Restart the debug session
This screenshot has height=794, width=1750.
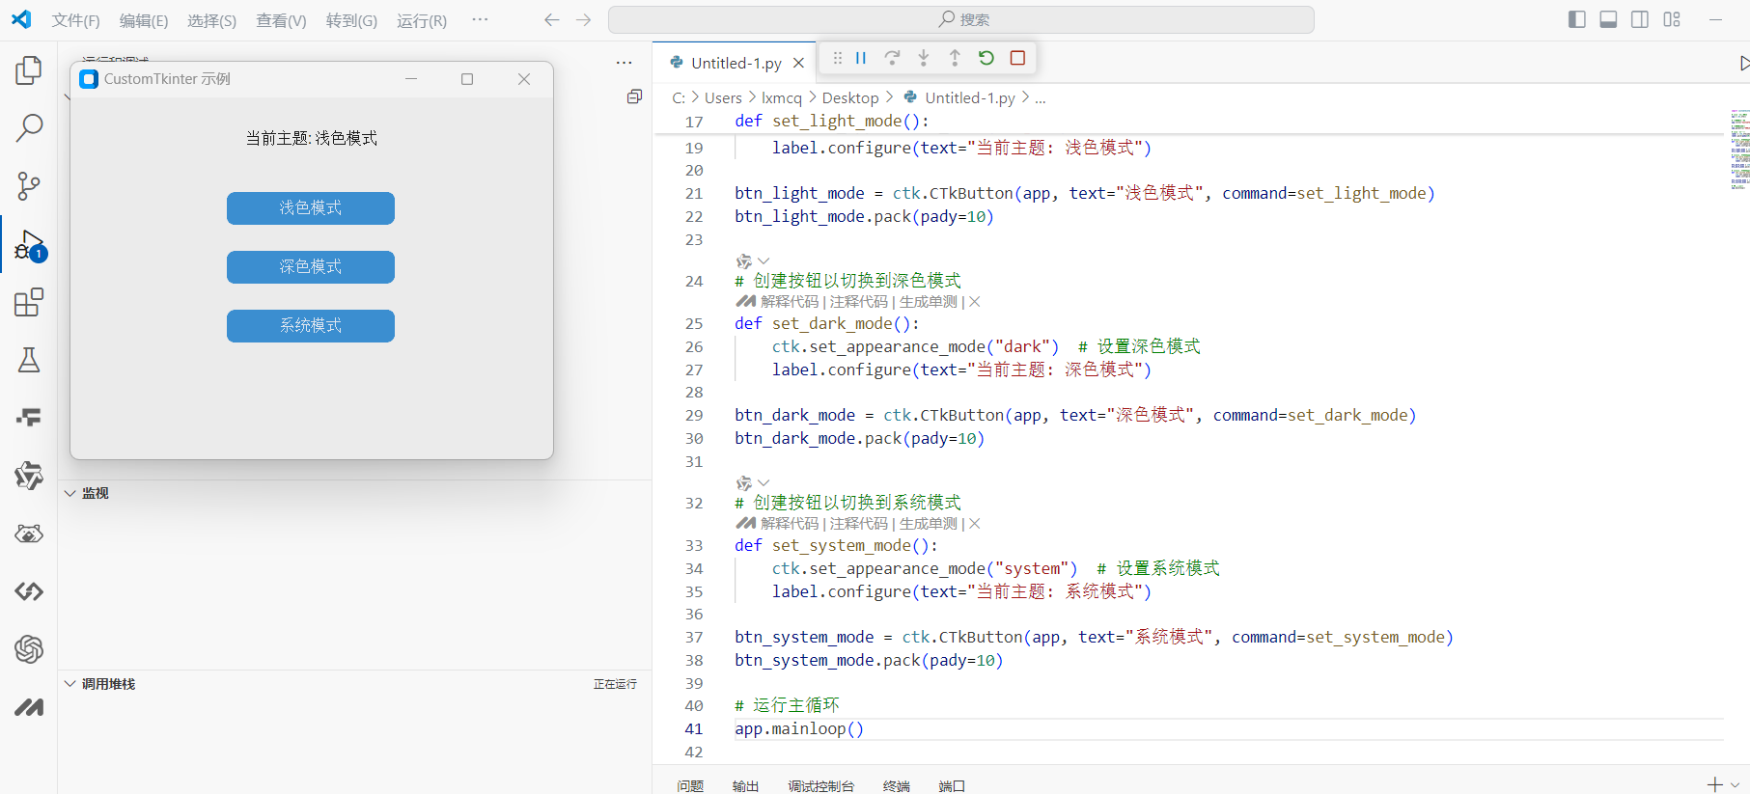click(x=986, y=58)
